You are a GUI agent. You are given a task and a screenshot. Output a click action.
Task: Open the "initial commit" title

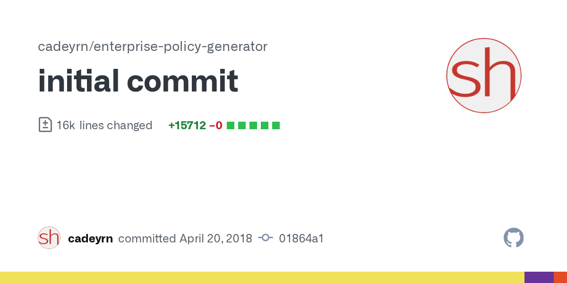pos(138,81)
